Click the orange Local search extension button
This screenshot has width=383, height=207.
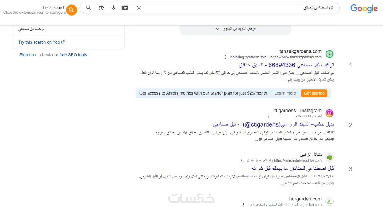coord(72,10)
